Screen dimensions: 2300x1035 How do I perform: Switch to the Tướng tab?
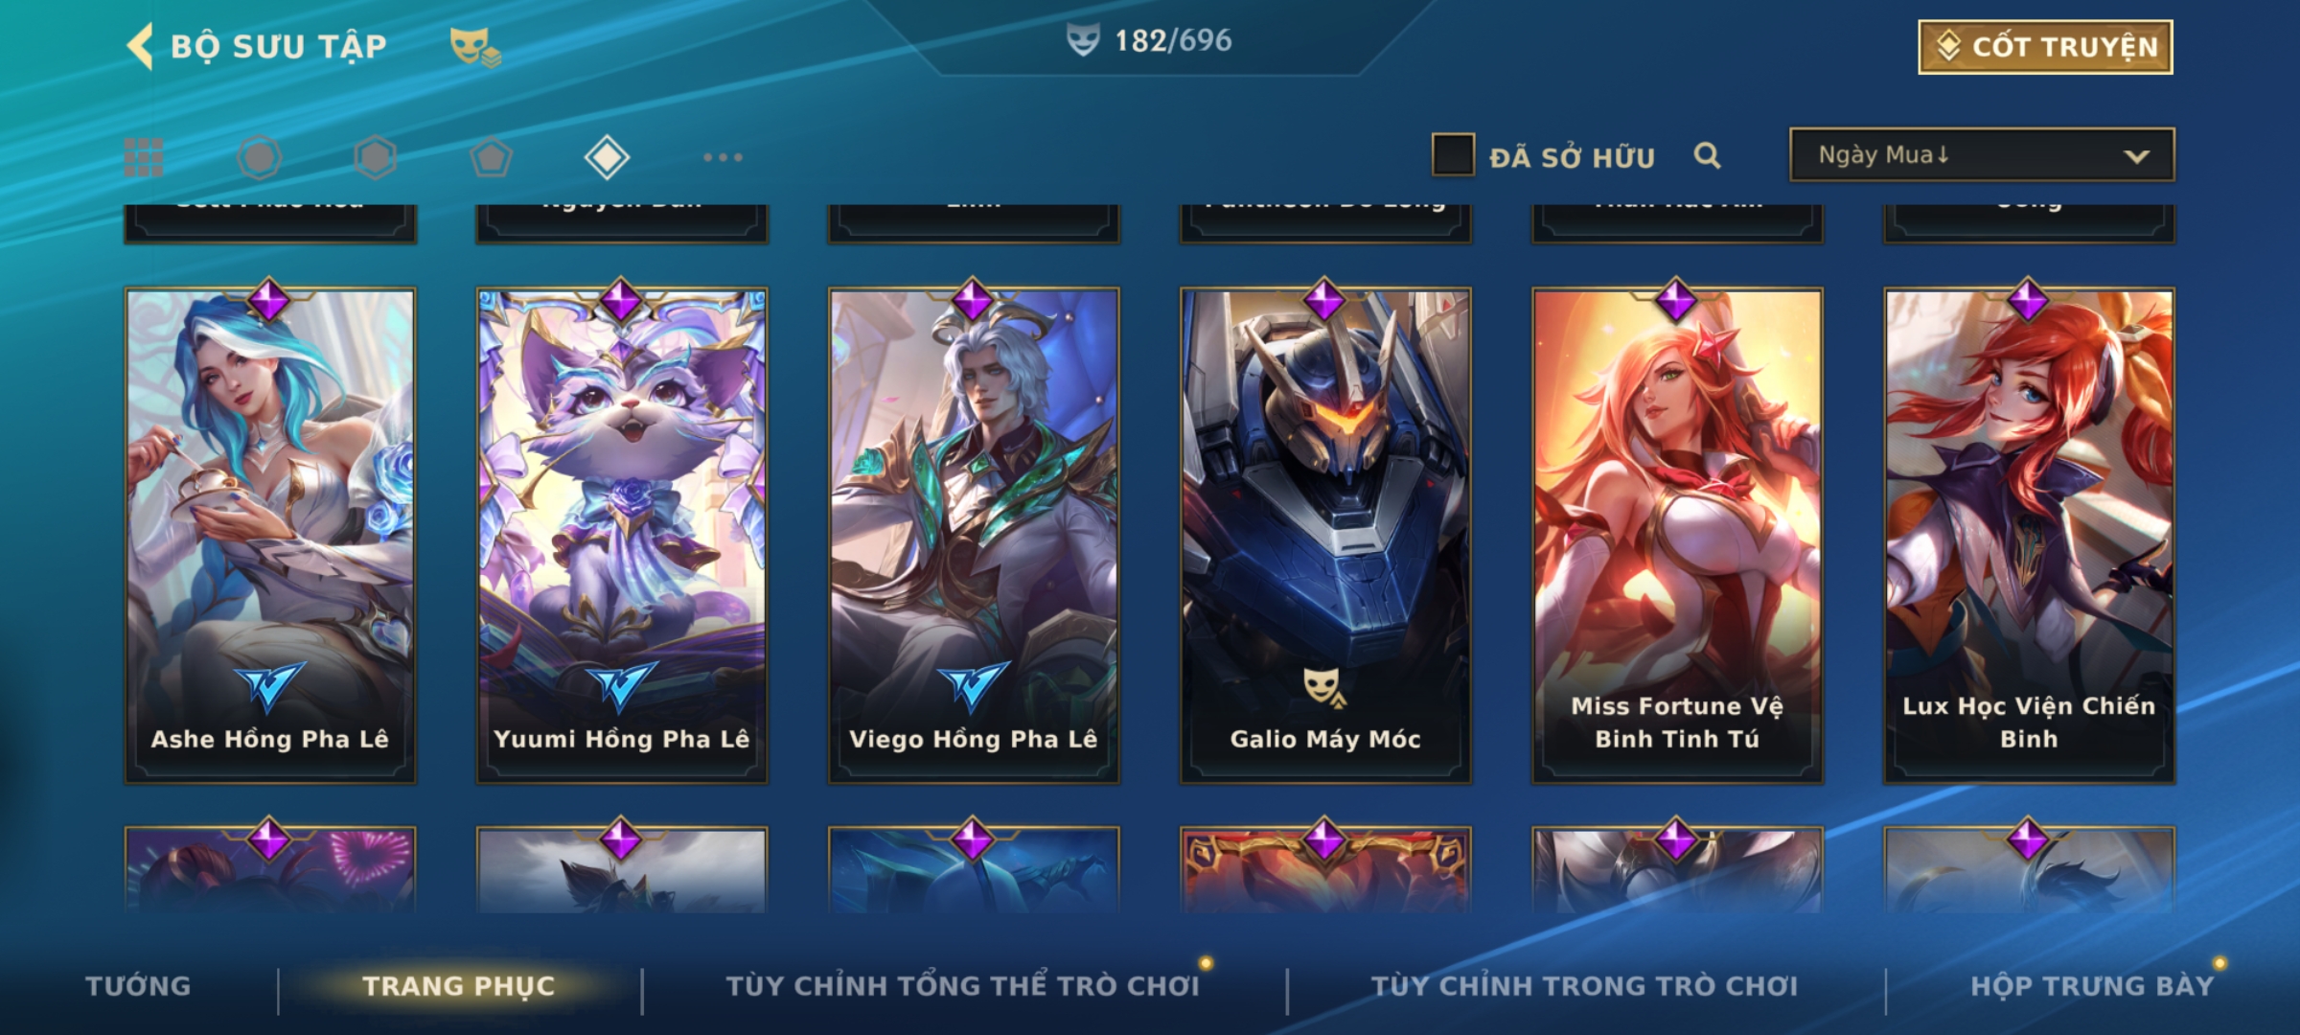(x=138, y=985)
